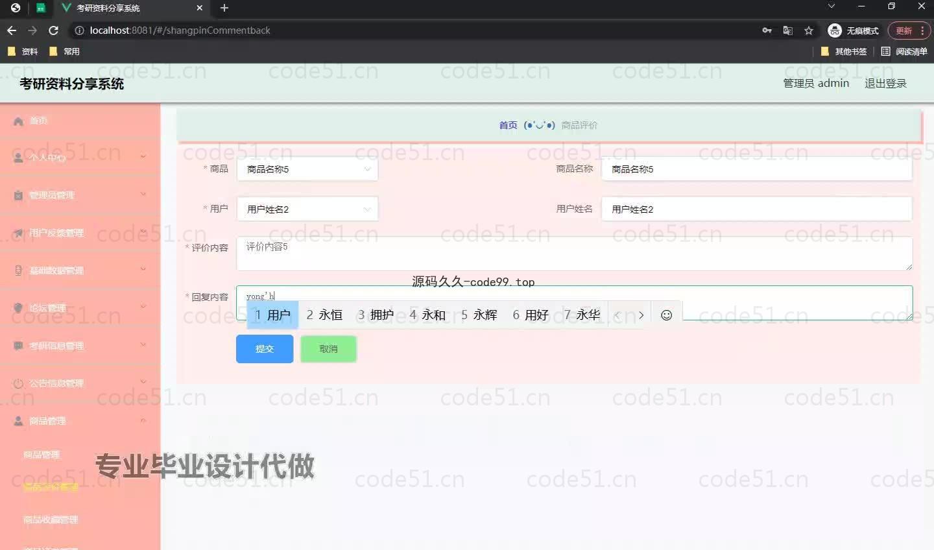Open the 其他书签 bookmark folder
The width and height of the screenshot is (934, 550).
pyautogui.click(x=843, y=51)
